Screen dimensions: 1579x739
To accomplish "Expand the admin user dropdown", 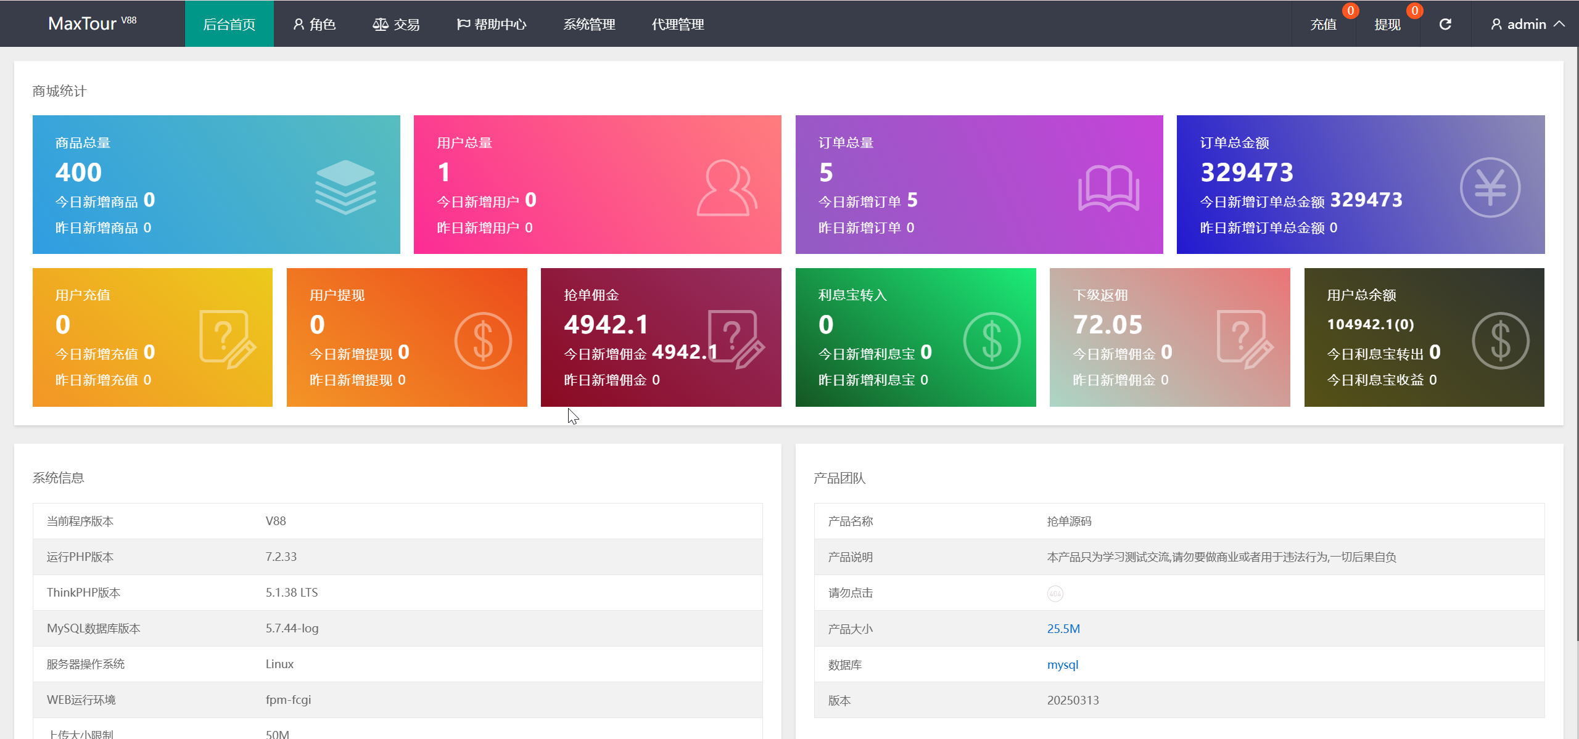I will pos(1527,24).
